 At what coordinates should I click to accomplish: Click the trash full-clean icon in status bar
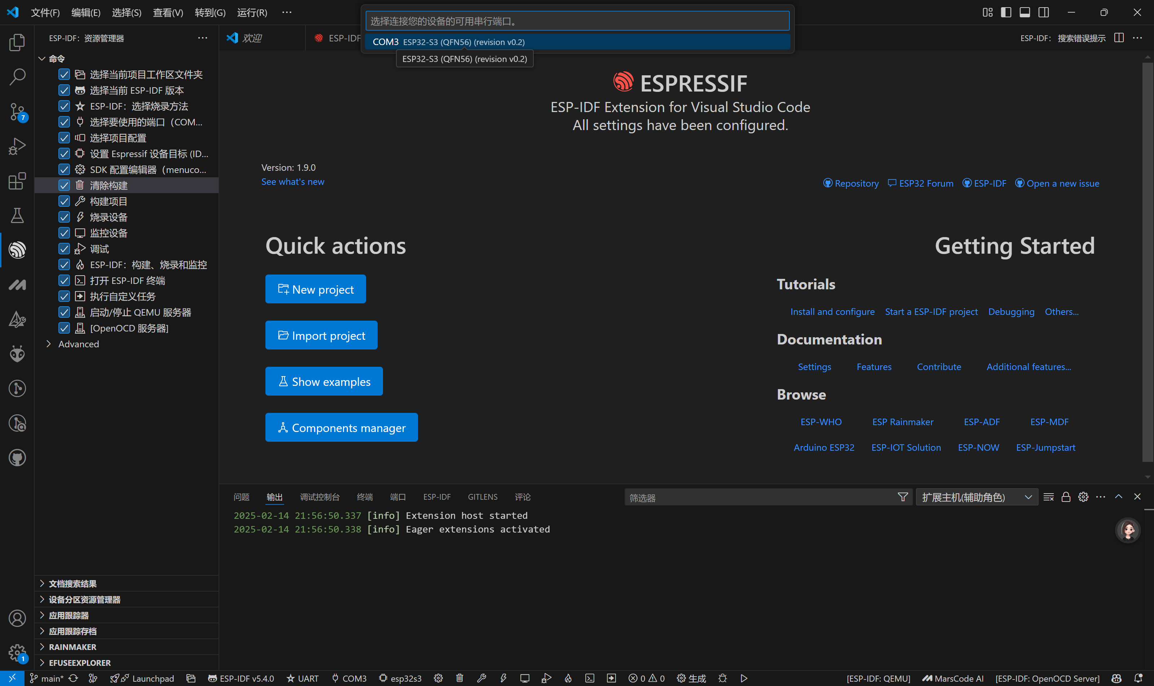coord(459,678)
